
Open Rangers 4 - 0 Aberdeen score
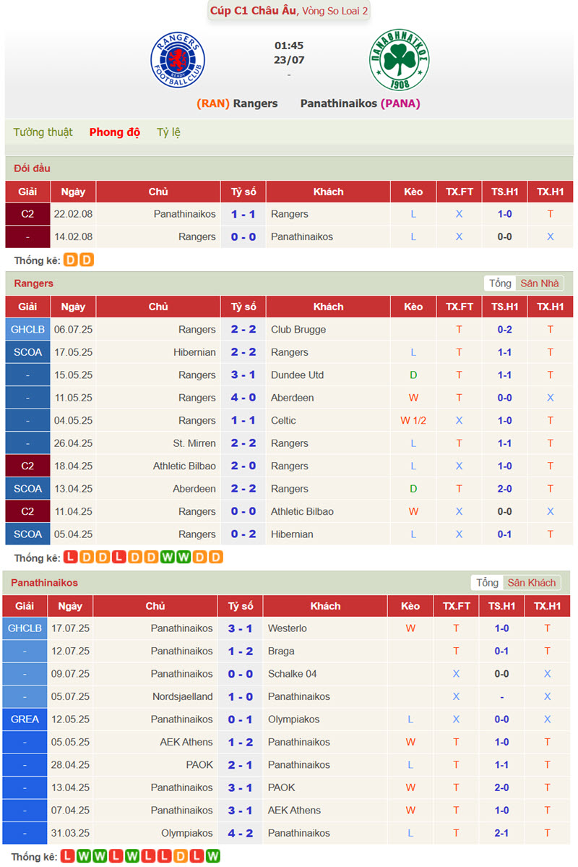tap(243, 398)
